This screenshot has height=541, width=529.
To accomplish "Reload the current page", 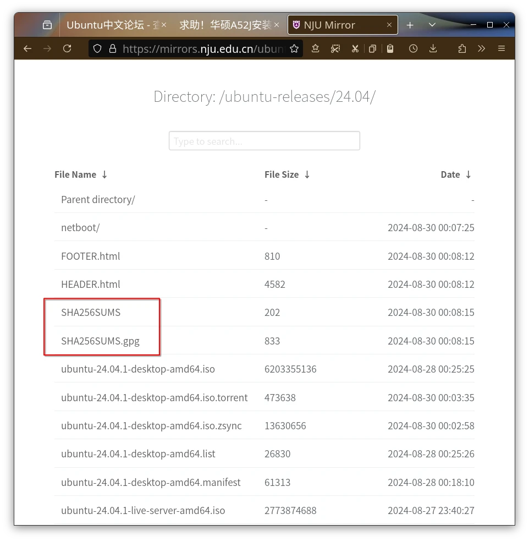I will pos(67,48).
